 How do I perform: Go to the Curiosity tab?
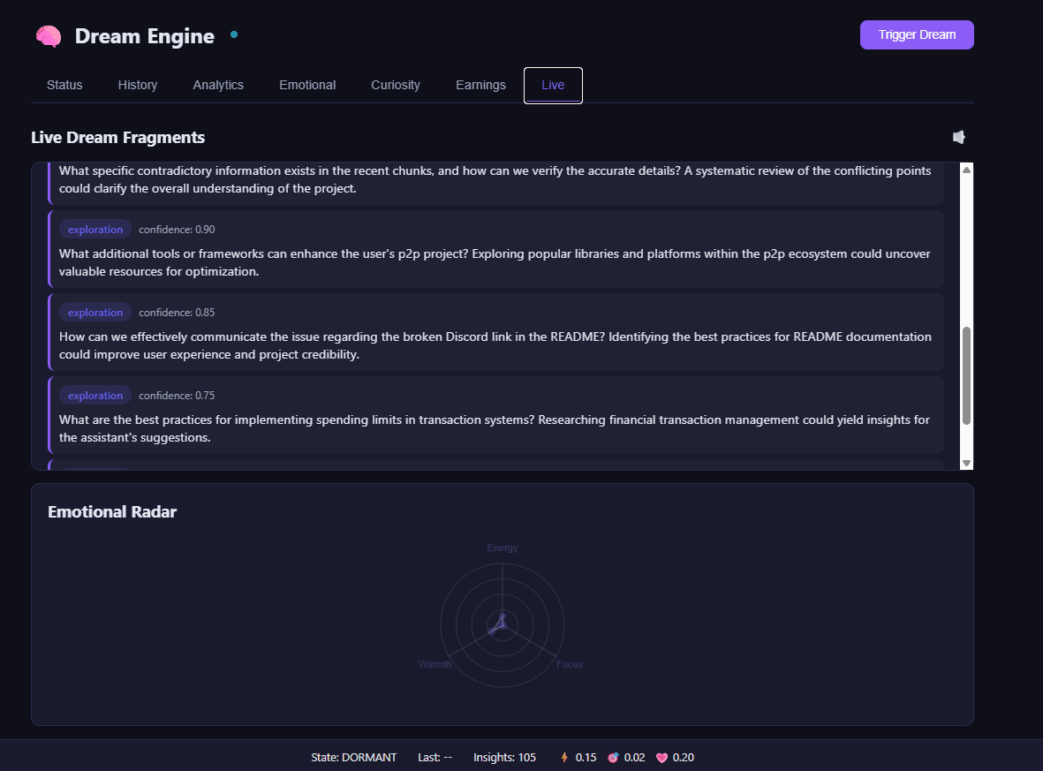pyautogui.click(x=396, y=85)
